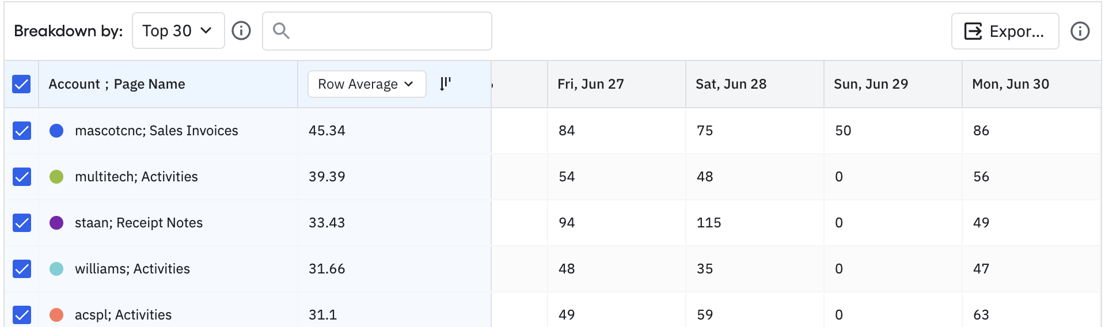Open the Top 30 breakdown dropdown
The image size is (1109, 327).
pyautogui.click(x=178, y=31)
